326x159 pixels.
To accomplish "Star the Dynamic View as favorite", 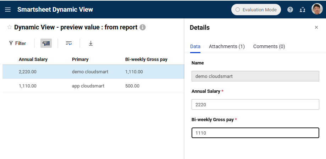I will tap(10, 27).
